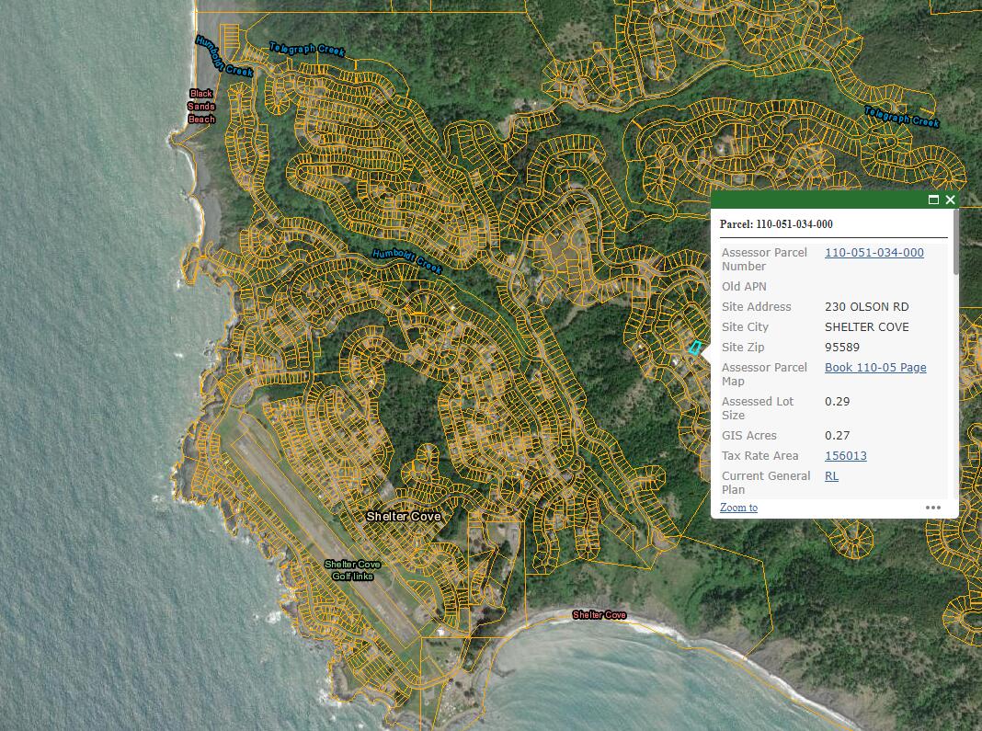Screen dimensions: 982x731
Task: Click the Shelter Cove town label
Action: click(x=404, y=516)
